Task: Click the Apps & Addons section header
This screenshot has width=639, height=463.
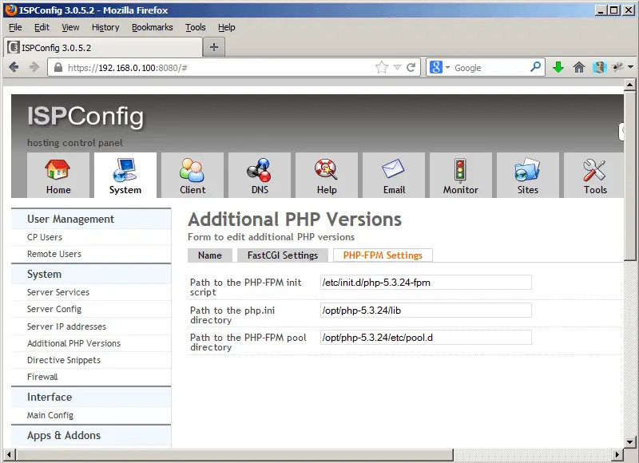Action: click(x=91, y=435)
